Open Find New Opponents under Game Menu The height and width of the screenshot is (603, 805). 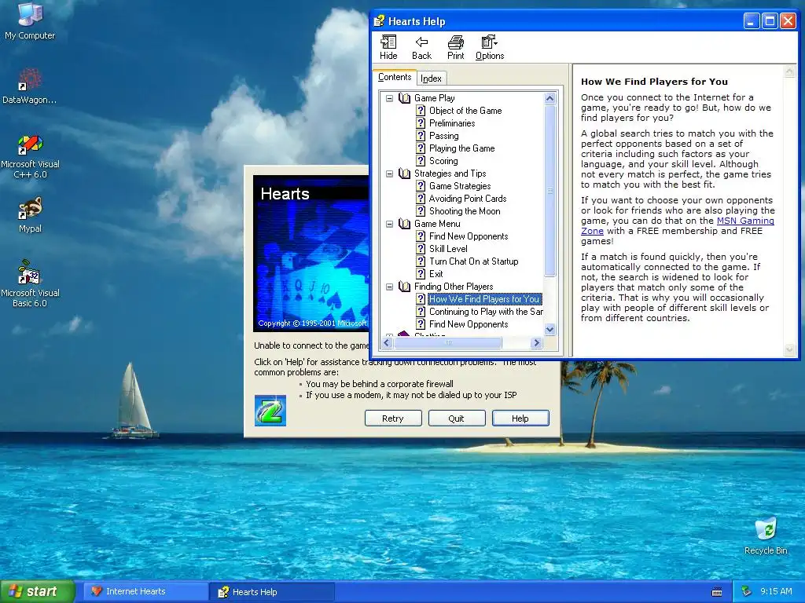469,236
